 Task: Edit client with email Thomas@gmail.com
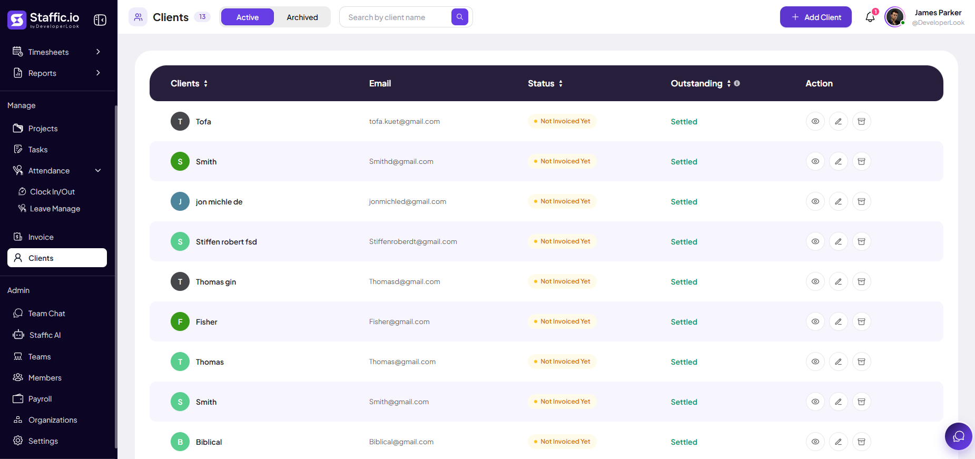(839, 362)
